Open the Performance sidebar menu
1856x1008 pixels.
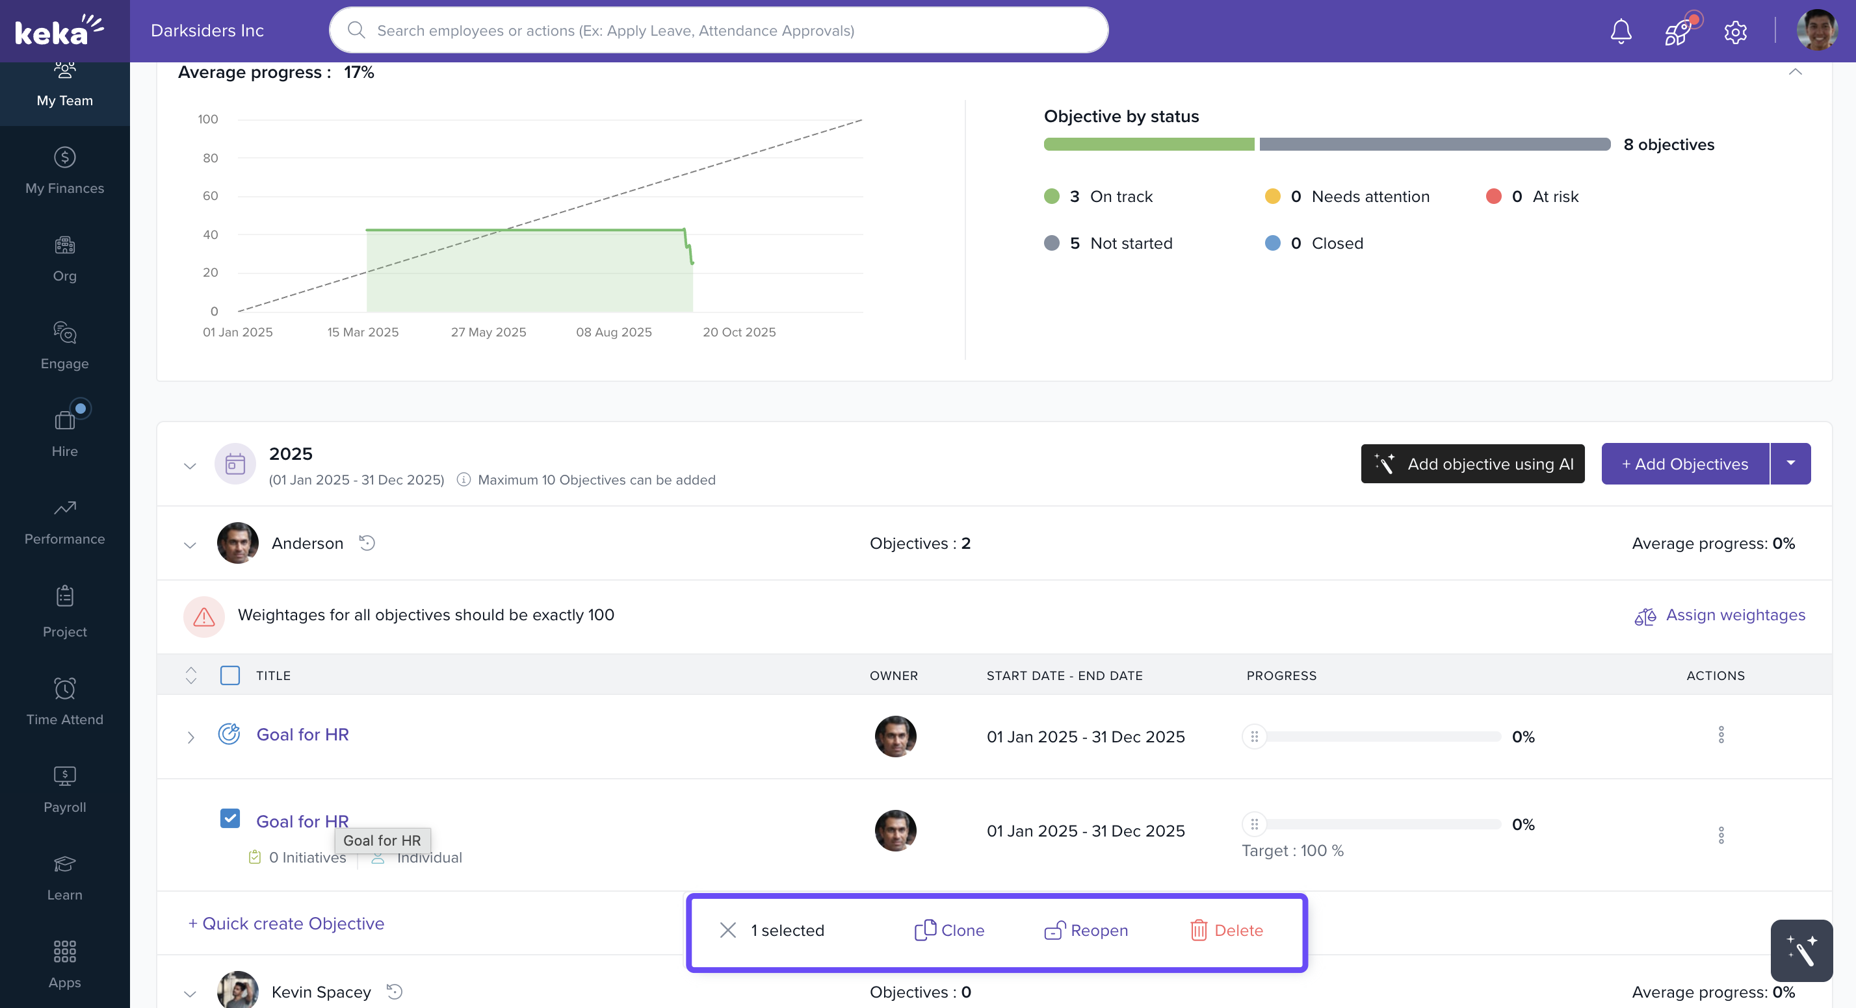tap(65, 522)
